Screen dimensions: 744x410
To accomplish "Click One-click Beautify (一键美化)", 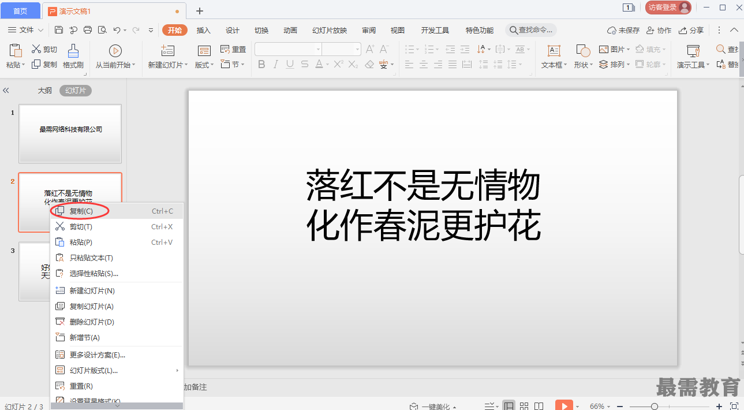I will pyautogui.click(x=433, y=406).
